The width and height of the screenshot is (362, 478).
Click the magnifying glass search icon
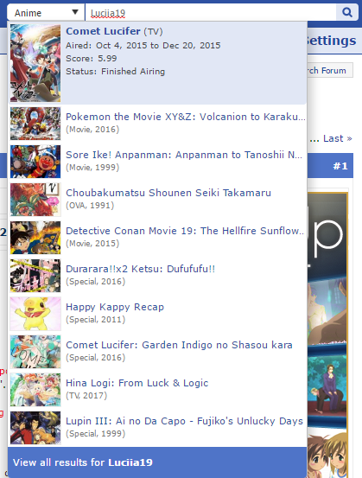click(346, 12)
